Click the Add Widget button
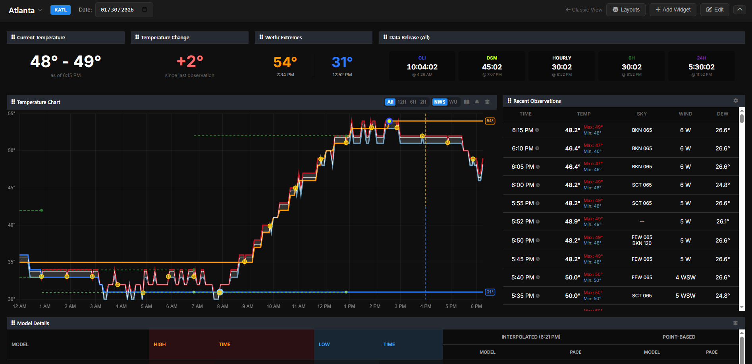The image size is (752, 364). [673, 10]
